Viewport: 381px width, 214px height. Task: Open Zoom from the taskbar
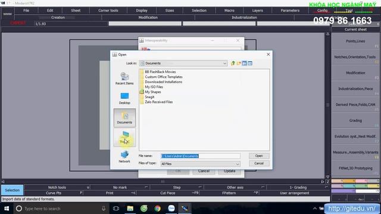click(x=171, y=209)
